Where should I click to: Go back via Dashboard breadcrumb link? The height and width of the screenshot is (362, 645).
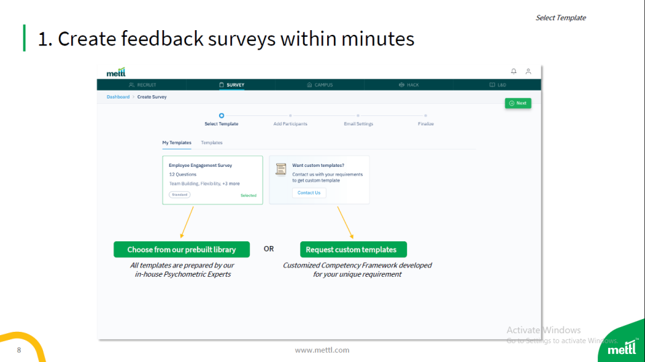118,97
